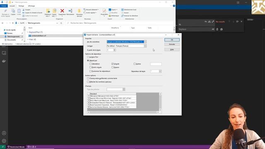Click the Coller paste icon in Explorer ribbon

pyautogui.click(x=19, y=11)
